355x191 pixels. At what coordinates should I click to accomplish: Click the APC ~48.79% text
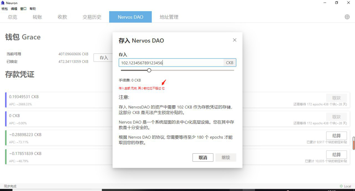pyautogui.click(x=19, y=161)
